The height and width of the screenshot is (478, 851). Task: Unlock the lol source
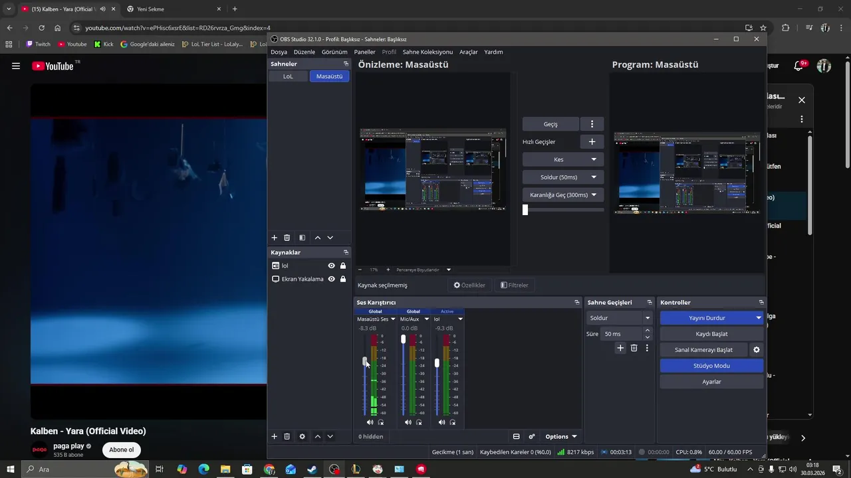click(x=343, y=266)
